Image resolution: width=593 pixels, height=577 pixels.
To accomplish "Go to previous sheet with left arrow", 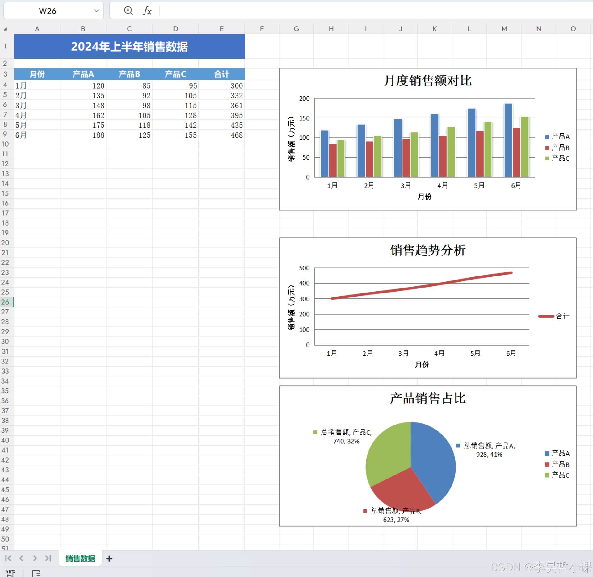I will point(21,558).
